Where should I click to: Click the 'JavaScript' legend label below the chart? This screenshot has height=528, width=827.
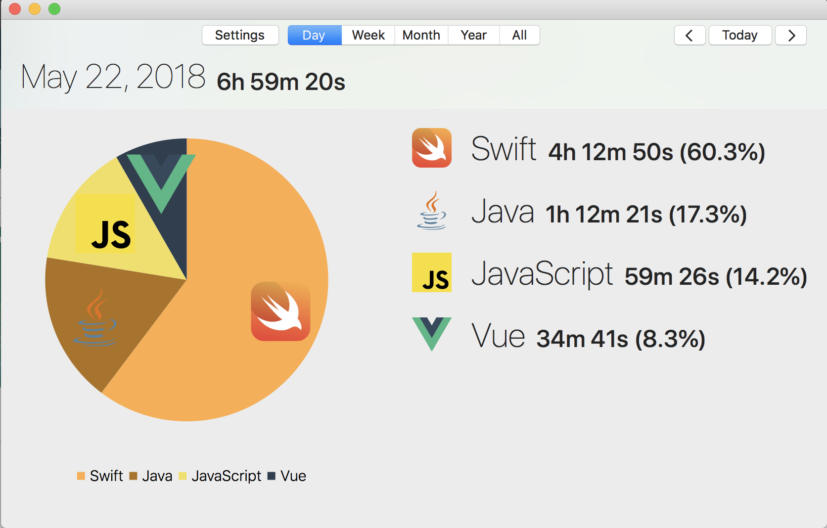[226, 476]
